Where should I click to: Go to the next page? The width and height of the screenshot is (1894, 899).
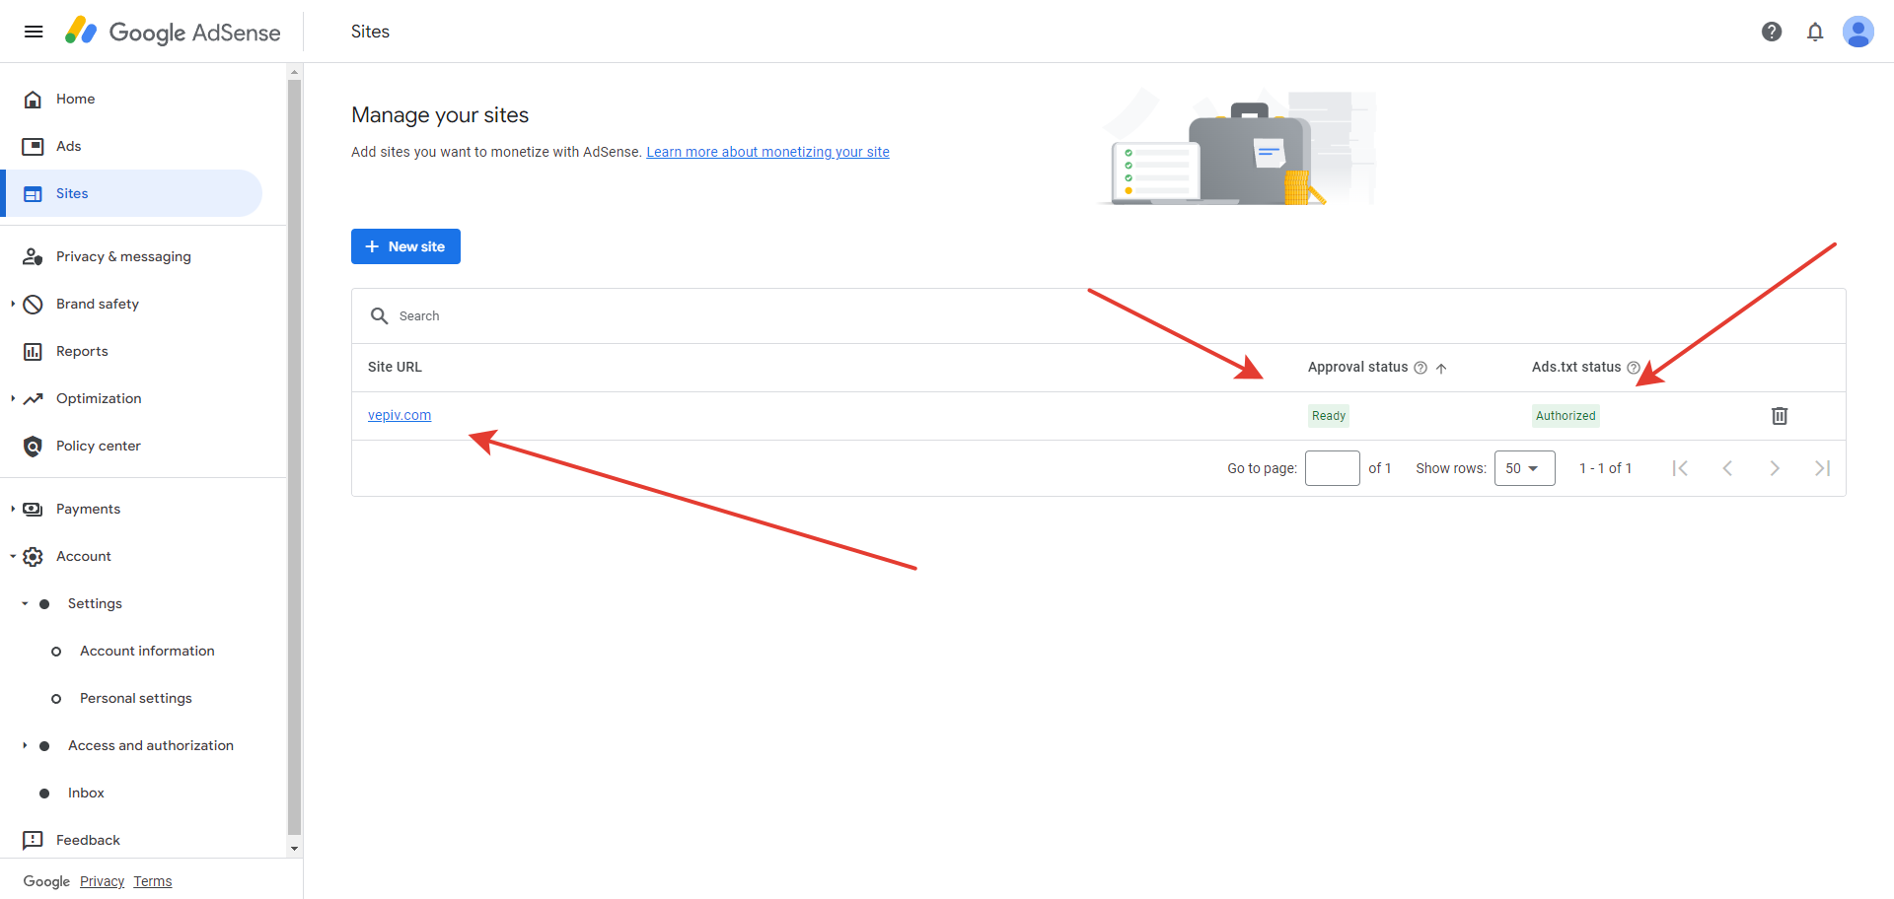coord(1775,468)
